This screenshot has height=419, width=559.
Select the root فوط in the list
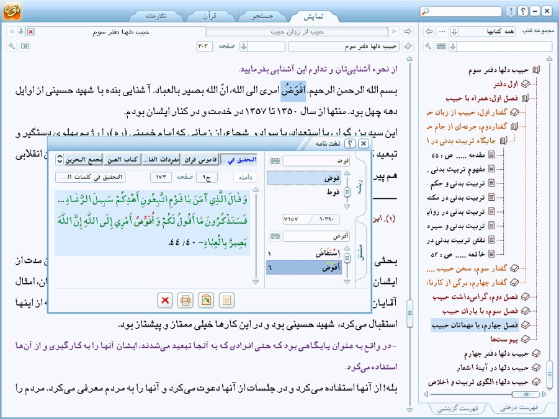pyautogui.click(x=304, y=192)
